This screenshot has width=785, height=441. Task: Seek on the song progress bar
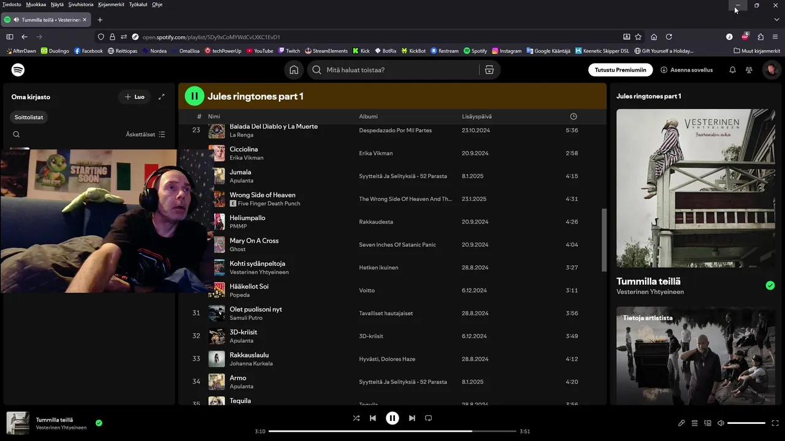(x=392, y=431)
